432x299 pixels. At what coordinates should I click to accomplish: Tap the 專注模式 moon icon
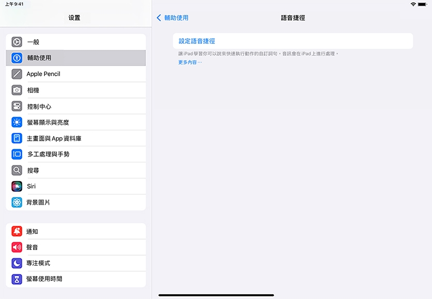click(17, 263)
